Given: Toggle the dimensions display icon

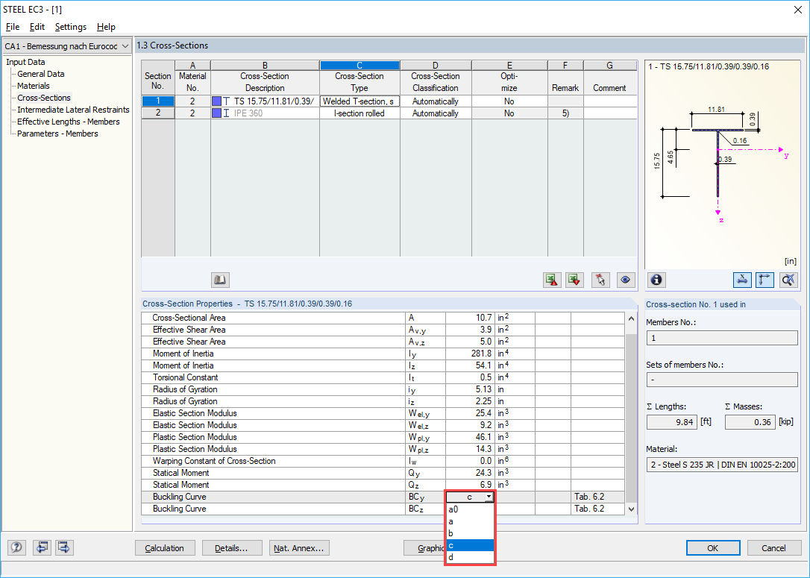Looking at the screenshot, I should [x=742, y=280].
